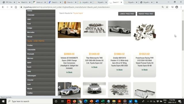The height and width of the screenshot is (104, 184).
Task: Click the $13400.00 price
Action: (94, 54)
